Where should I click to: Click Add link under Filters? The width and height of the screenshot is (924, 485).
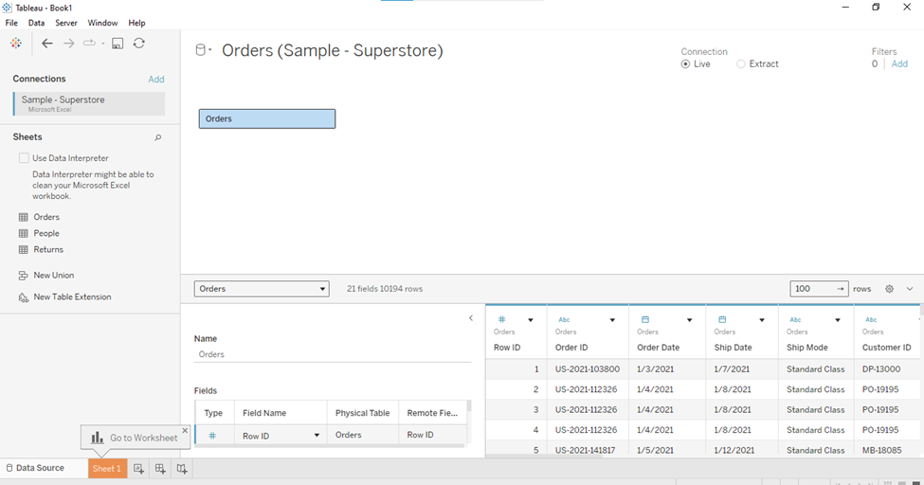click(x=899, y=63)
